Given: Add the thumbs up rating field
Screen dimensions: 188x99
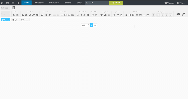Looking at the screenshot, I should click(105, 15).
